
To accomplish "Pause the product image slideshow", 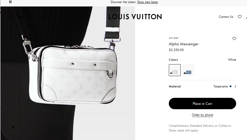I will pyautogui.click(x=13, y=127).
